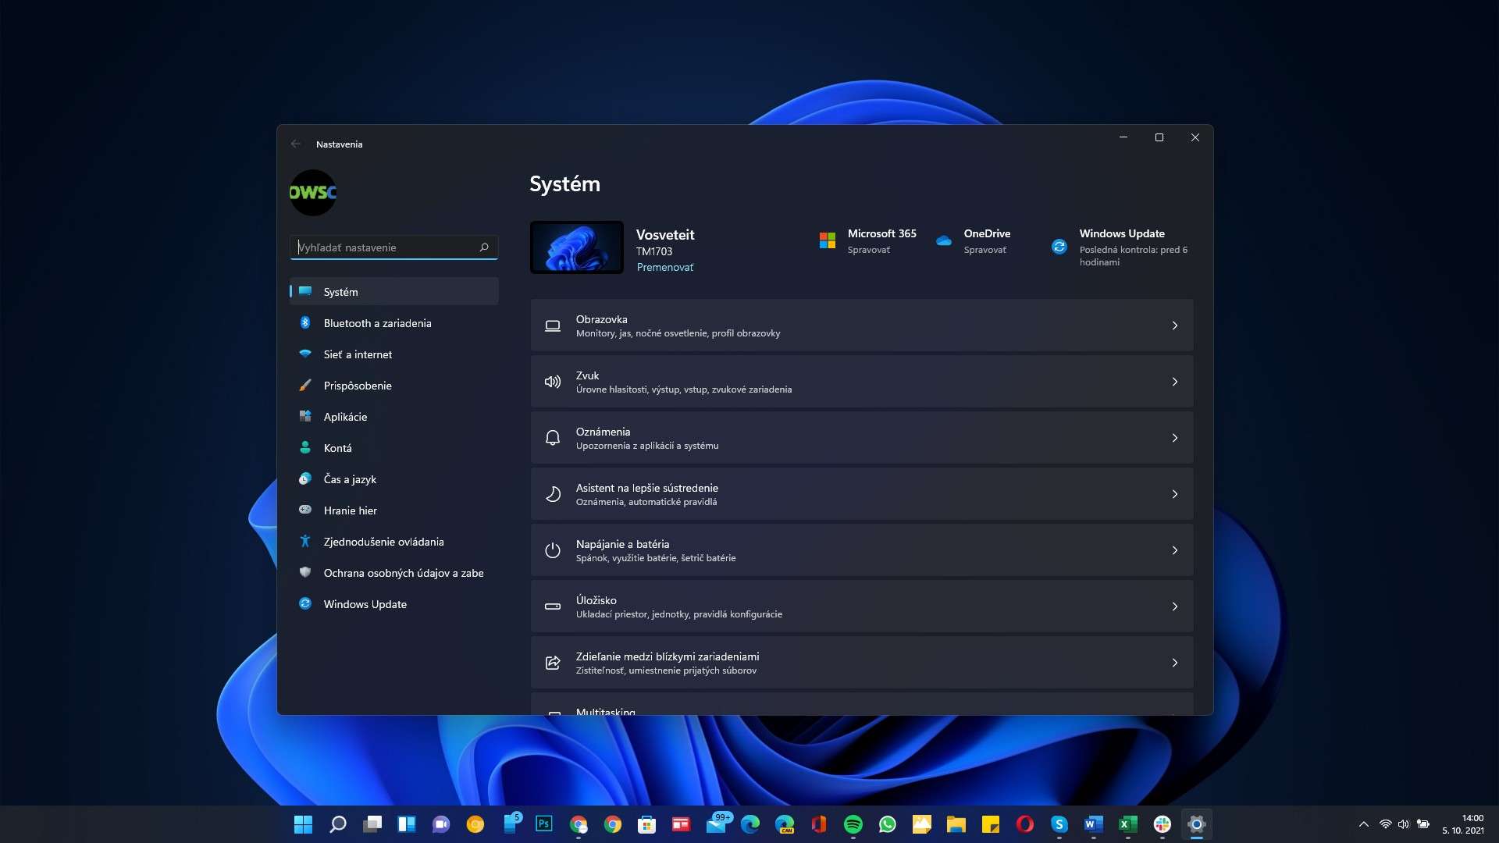Screen dimensions: 1499x843
Task: Open Windows Update in the sidebar
Action: pyautogui.click(x=393, y=604)
